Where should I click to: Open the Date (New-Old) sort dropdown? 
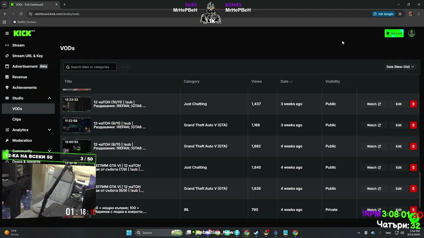coord(400,67)
